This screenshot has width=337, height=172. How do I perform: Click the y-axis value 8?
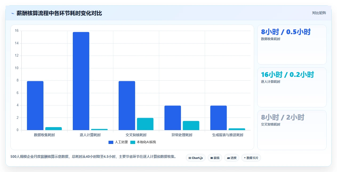pos(17,80)
